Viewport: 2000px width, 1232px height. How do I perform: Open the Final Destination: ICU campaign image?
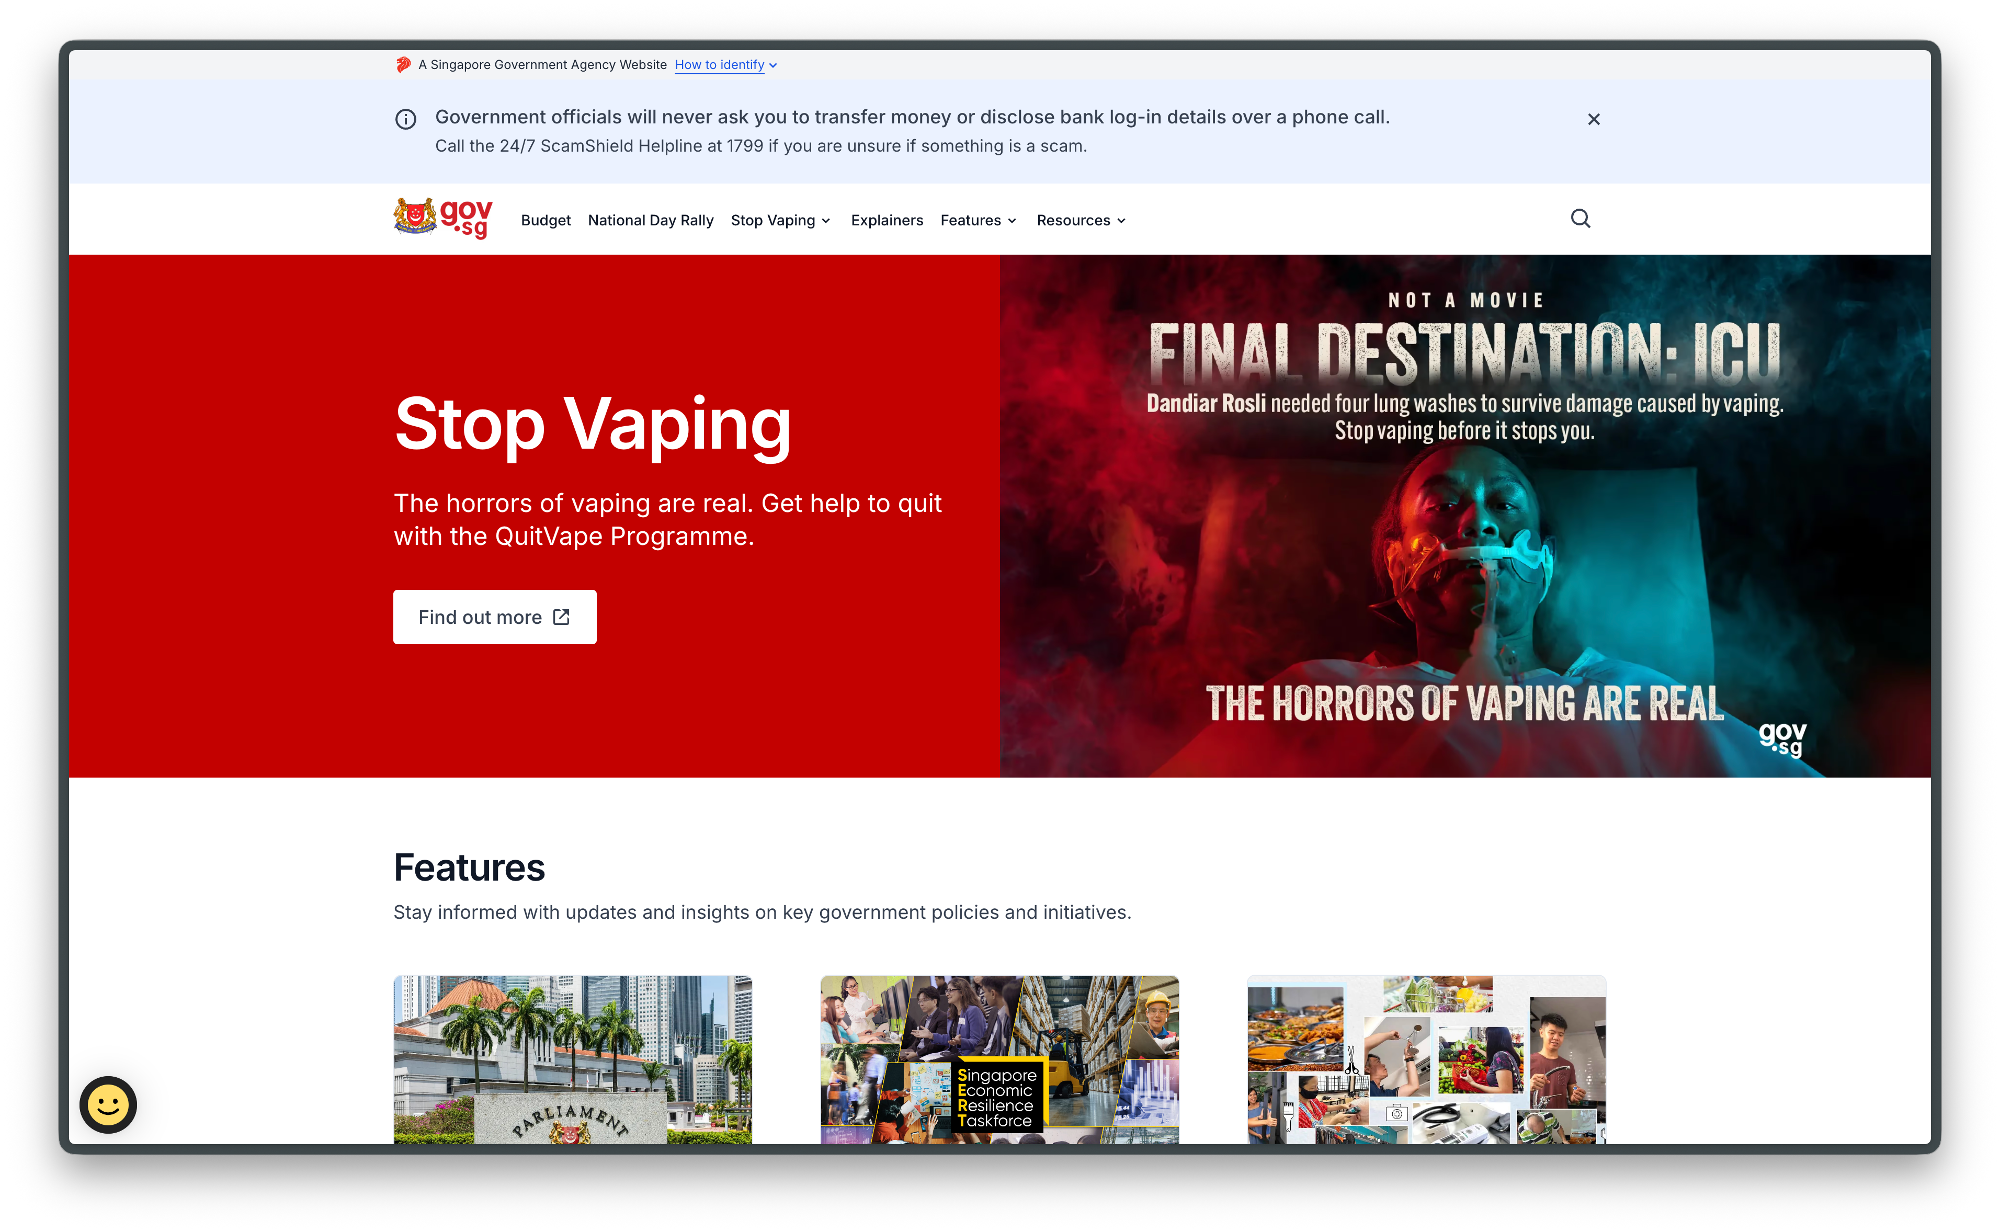(1464, 516)
